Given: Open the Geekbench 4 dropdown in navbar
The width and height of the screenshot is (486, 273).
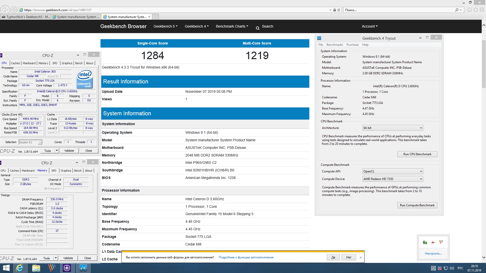Looking at the screenshot, I should click(197, 26).
